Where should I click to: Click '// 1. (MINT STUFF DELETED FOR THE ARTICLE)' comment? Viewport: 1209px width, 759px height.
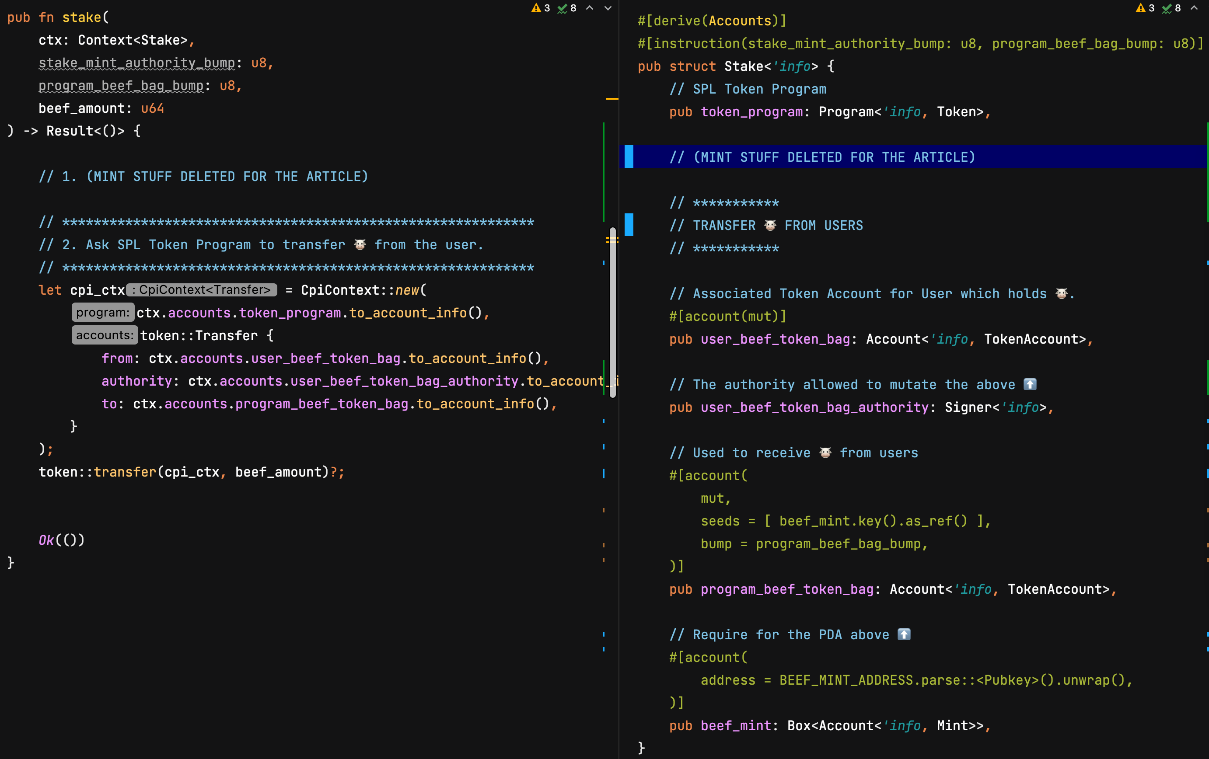(203, 177)
